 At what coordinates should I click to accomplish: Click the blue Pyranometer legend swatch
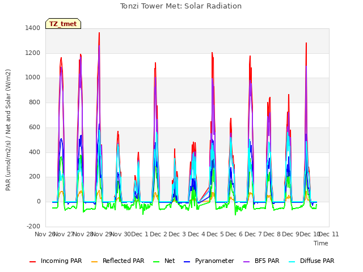(x=187, y=262)
